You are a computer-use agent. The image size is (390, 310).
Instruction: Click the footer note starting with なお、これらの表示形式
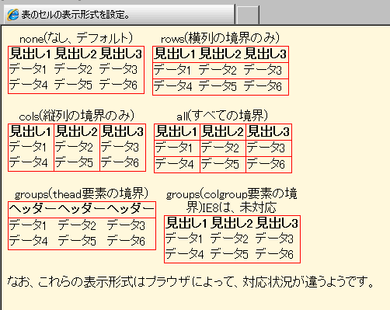[x=190, y=282]
